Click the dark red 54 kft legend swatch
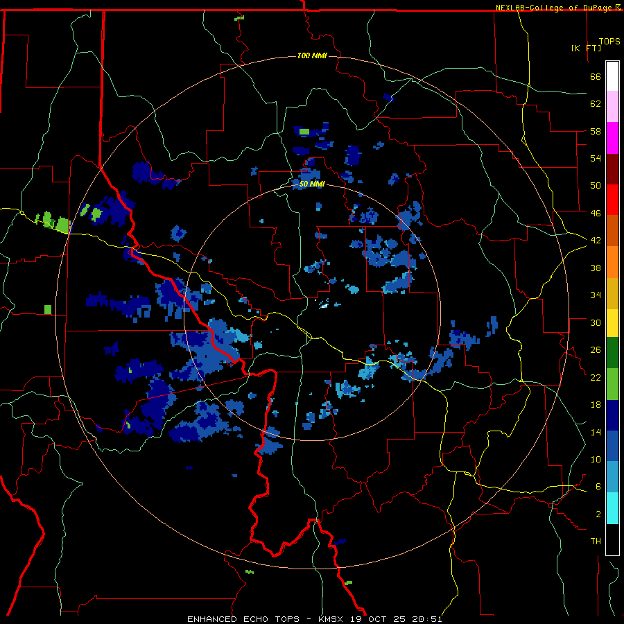624x624 pixels. (612, 168)
